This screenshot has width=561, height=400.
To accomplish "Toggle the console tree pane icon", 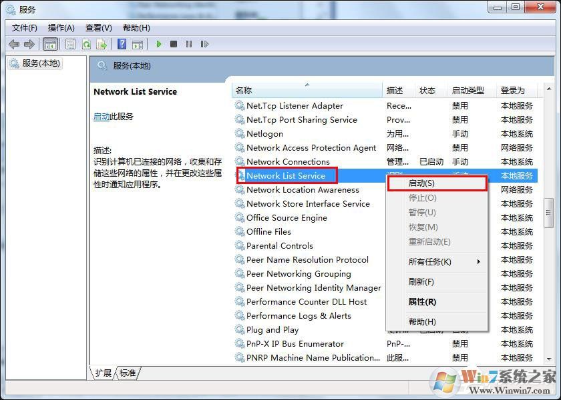I will click(50, 44).
